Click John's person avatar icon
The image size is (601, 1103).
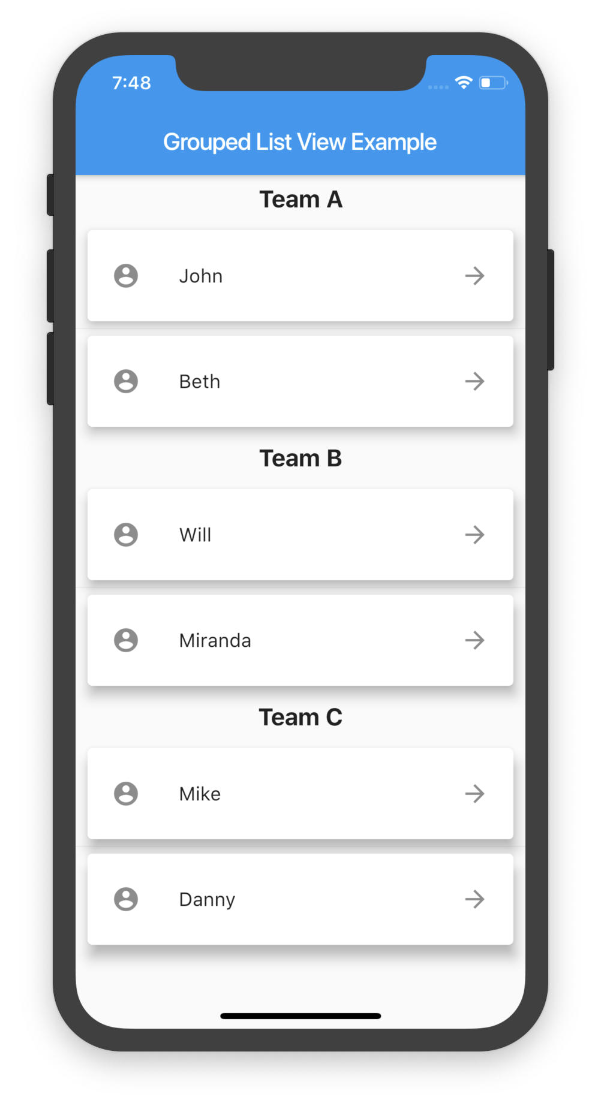[125, 276]
